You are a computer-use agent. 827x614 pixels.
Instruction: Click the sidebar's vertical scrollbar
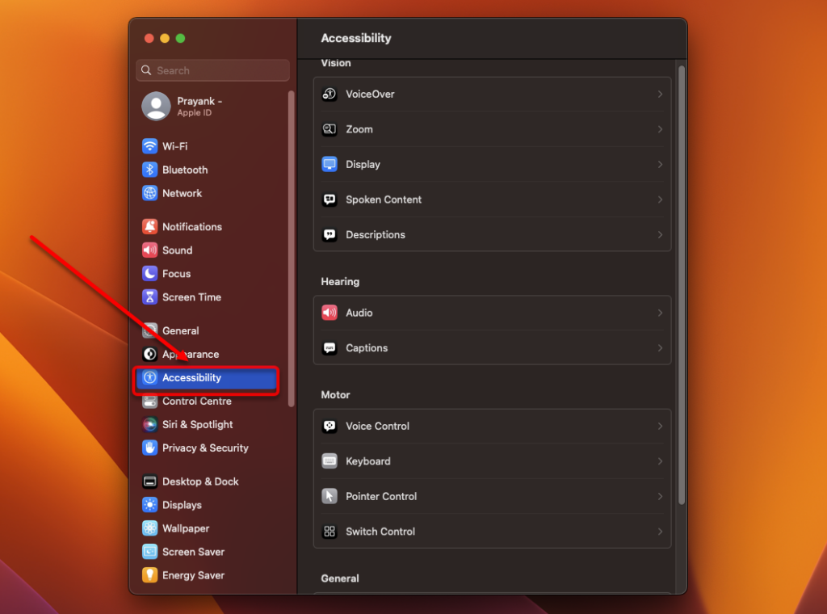click(291, 249)
